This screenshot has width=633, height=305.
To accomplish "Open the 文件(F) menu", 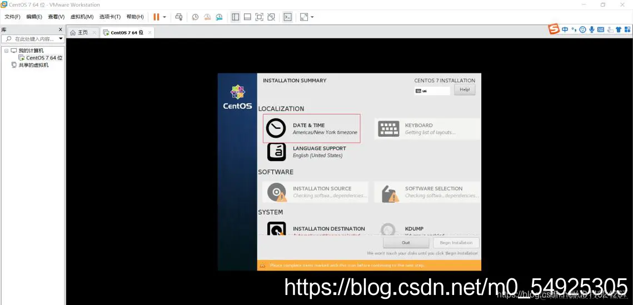I will [12, 17].
